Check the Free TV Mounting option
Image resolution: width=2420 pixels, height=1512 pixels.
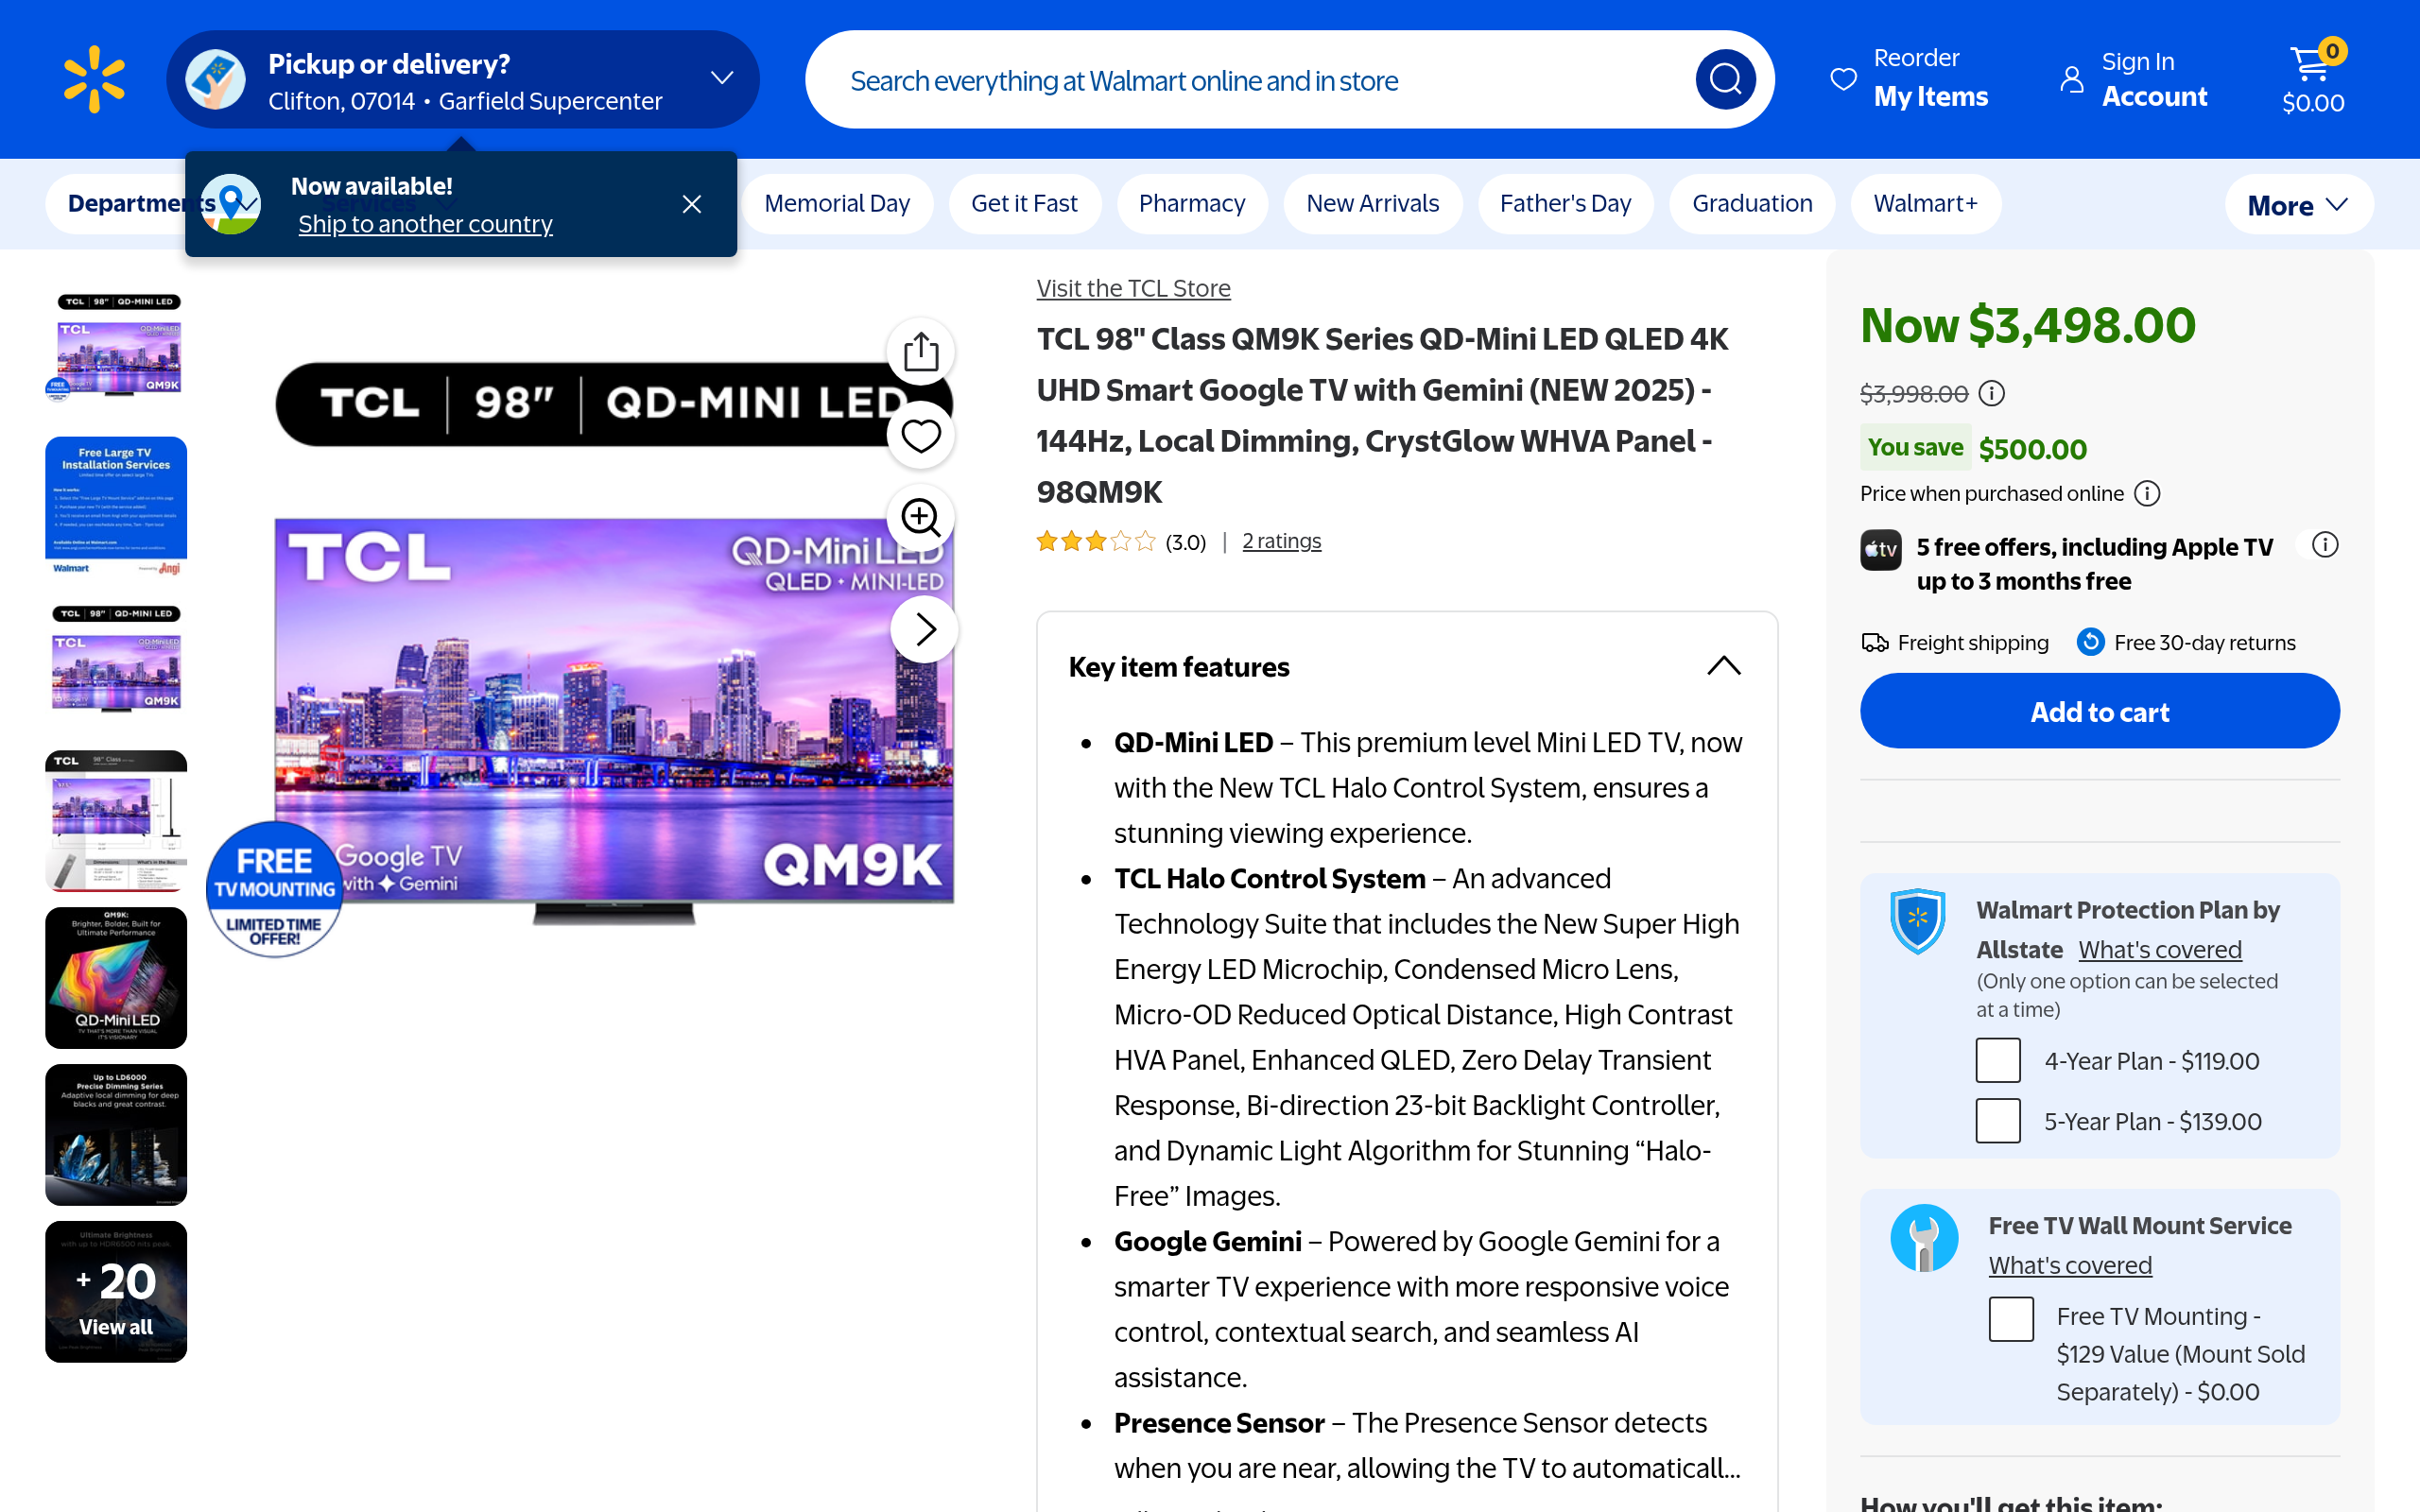[x=2011, y=1319]
